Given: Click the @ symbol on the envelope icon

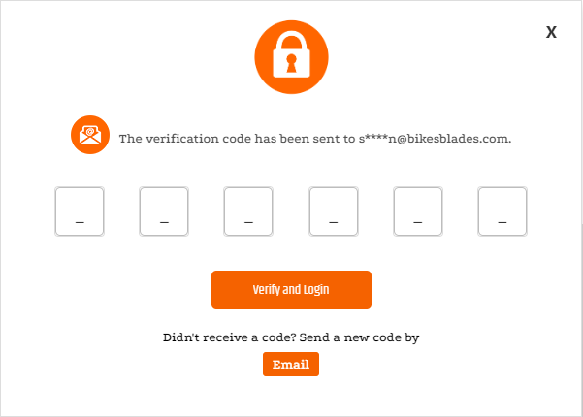Looking at the screenshot, I should click(90, 132).
